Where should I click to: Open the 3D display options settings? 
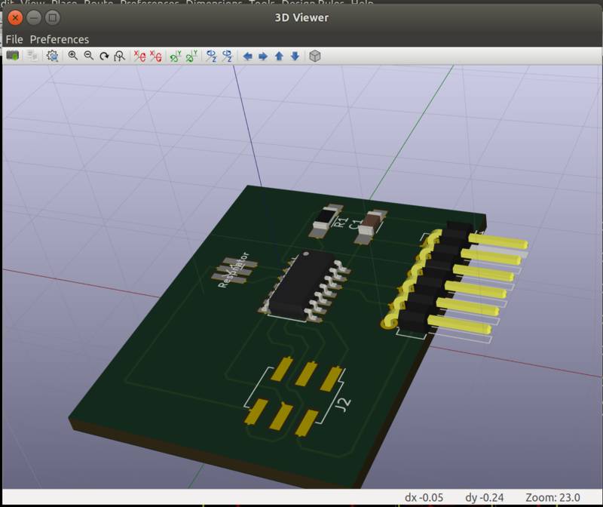coord(54,56)
